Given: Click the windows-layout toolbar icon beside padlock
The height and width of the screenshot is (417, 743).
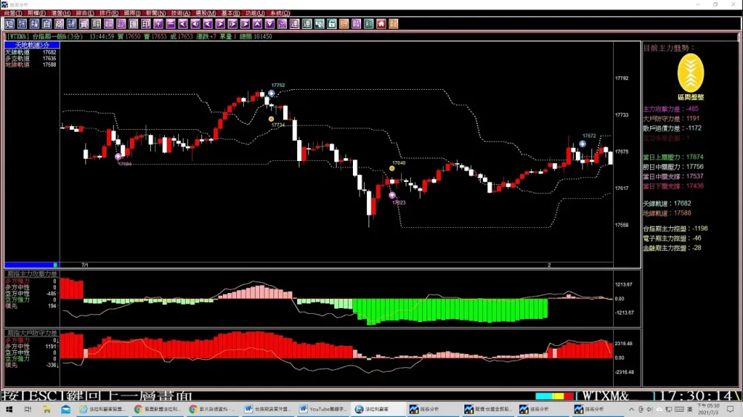Looking at the screenshot, I should (x=319, y=24).
